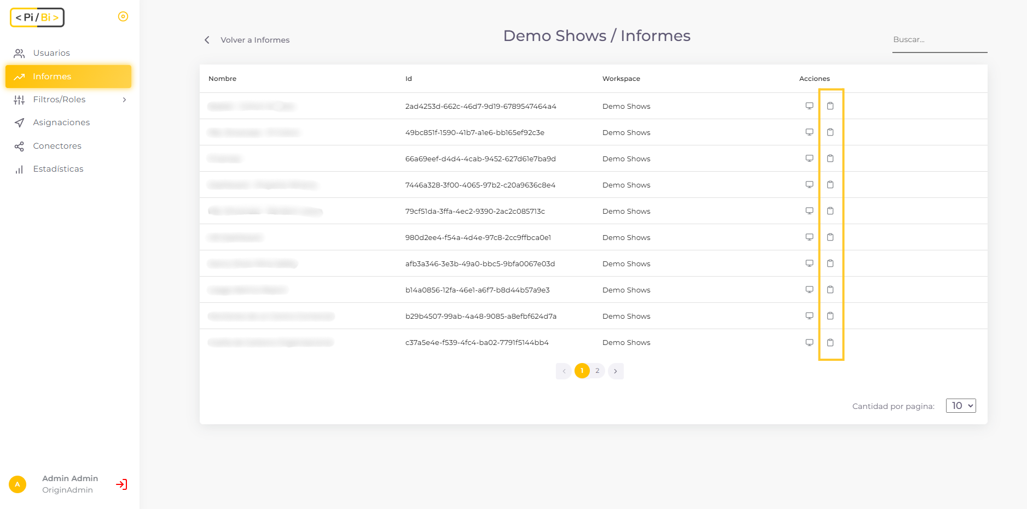Open the Cantidad por pagina dropdown
Image resolution: width=1027 pixels, height=509 pixels.
[x=961, y=406]
